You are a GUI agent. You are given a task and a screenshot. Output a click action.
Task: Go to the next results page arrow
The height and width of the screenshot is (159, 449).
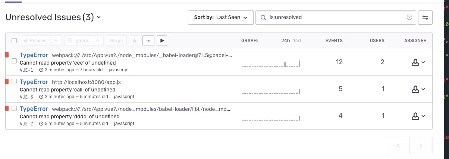tap(421, 146)
